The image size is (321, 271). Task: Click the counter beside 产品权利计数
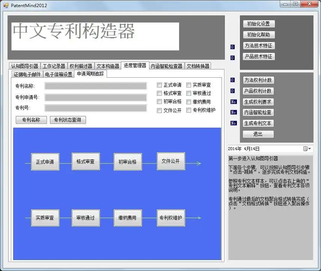[x=232, y=91]
